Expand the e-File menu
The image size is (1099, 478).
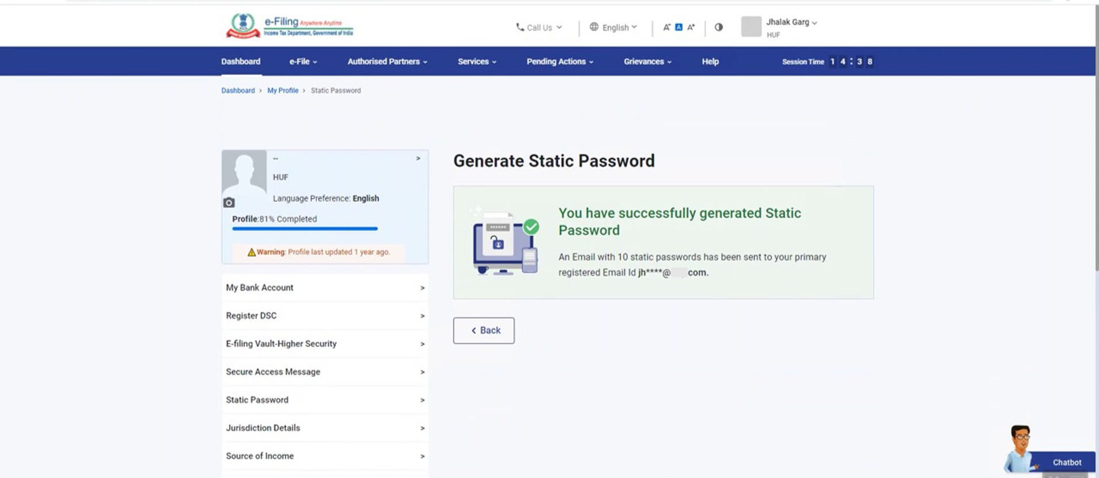coord(303,62)
